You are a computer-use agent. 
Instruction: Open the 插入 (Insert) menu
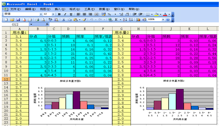click(60, 9)
